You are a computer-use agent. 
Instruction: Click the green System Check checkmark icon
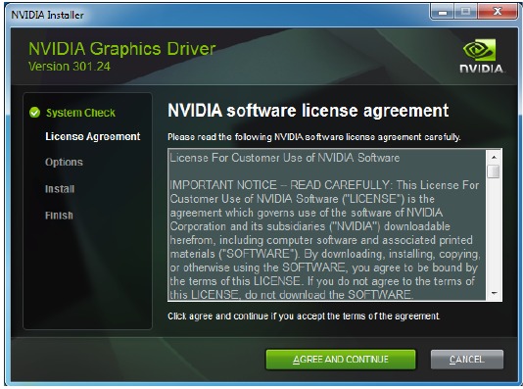(34, 113)
